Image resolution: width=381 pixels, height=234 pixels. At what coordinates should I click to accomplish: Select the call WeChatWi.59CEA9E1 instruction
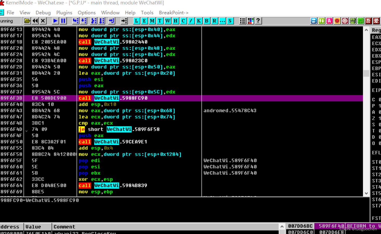click(113, 142)
